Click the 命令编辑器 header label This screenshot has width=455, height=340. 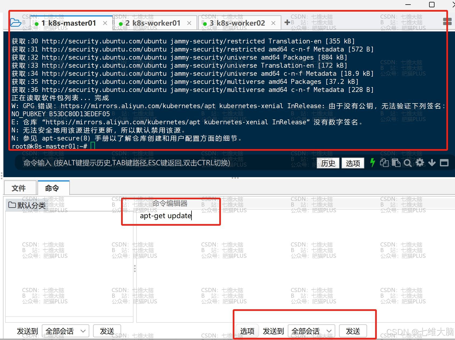170,203
